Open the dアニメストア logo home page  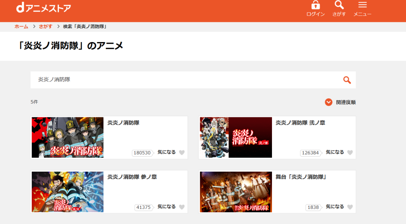coord(44,8)
